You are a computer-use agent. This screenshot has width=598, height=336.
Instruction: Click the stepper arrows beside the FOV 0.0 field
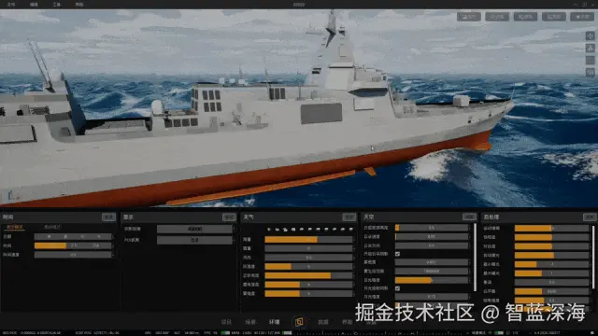tap(234, 240)
